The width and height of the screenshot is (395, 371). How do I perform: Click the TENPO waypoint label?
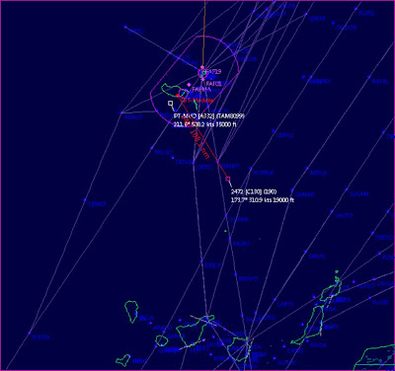click(98, 204)
